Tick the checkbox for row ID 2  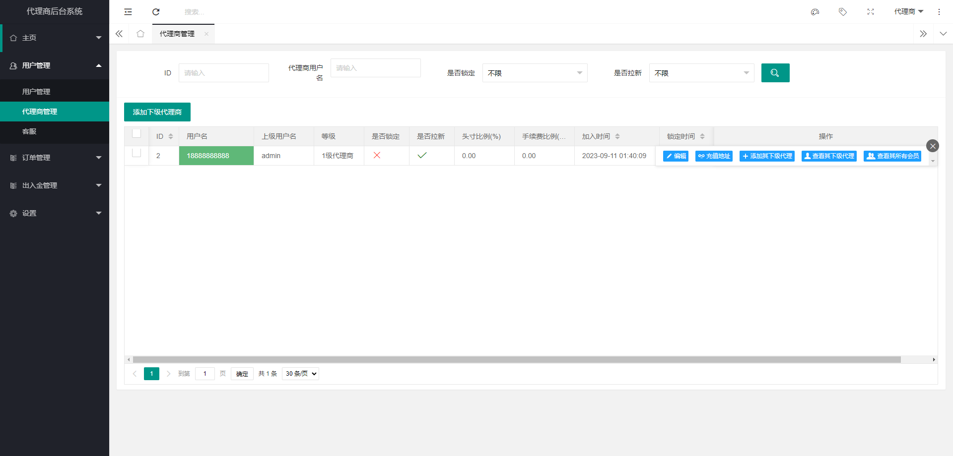tap(136, 153)
